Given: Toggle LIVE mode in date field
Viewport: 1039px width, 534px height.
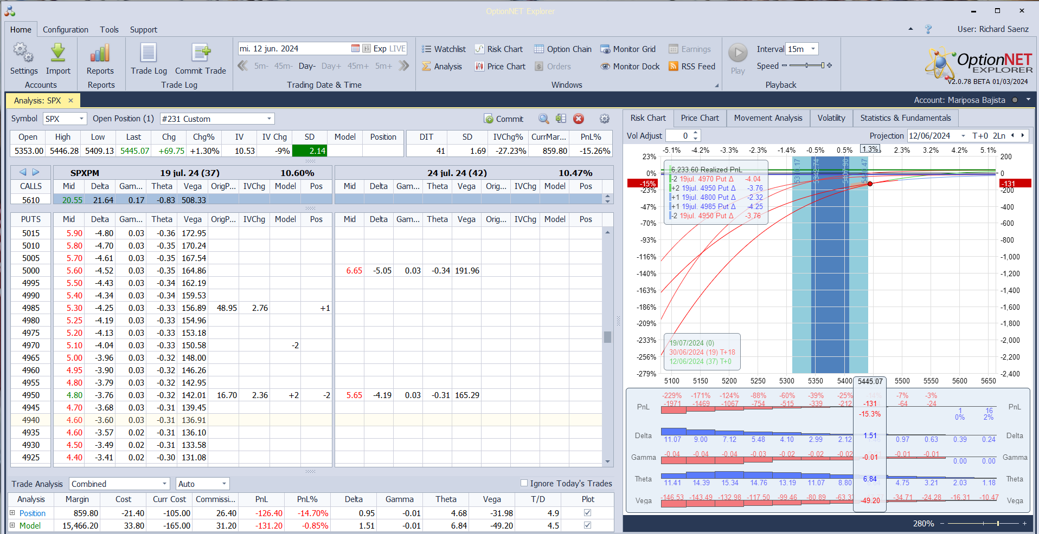Looking at the screenshot, I should [397, 49].
